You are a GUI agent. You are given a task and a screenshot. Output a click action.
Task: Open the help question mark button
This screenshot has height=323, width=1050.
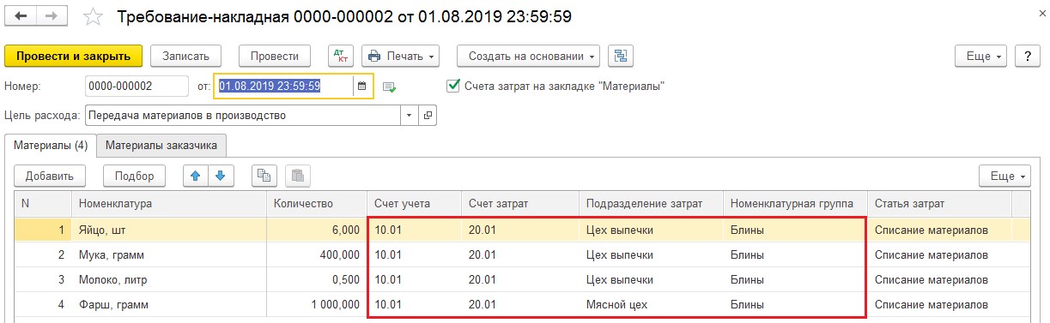pyautogui.click(x=1028, y=56)
